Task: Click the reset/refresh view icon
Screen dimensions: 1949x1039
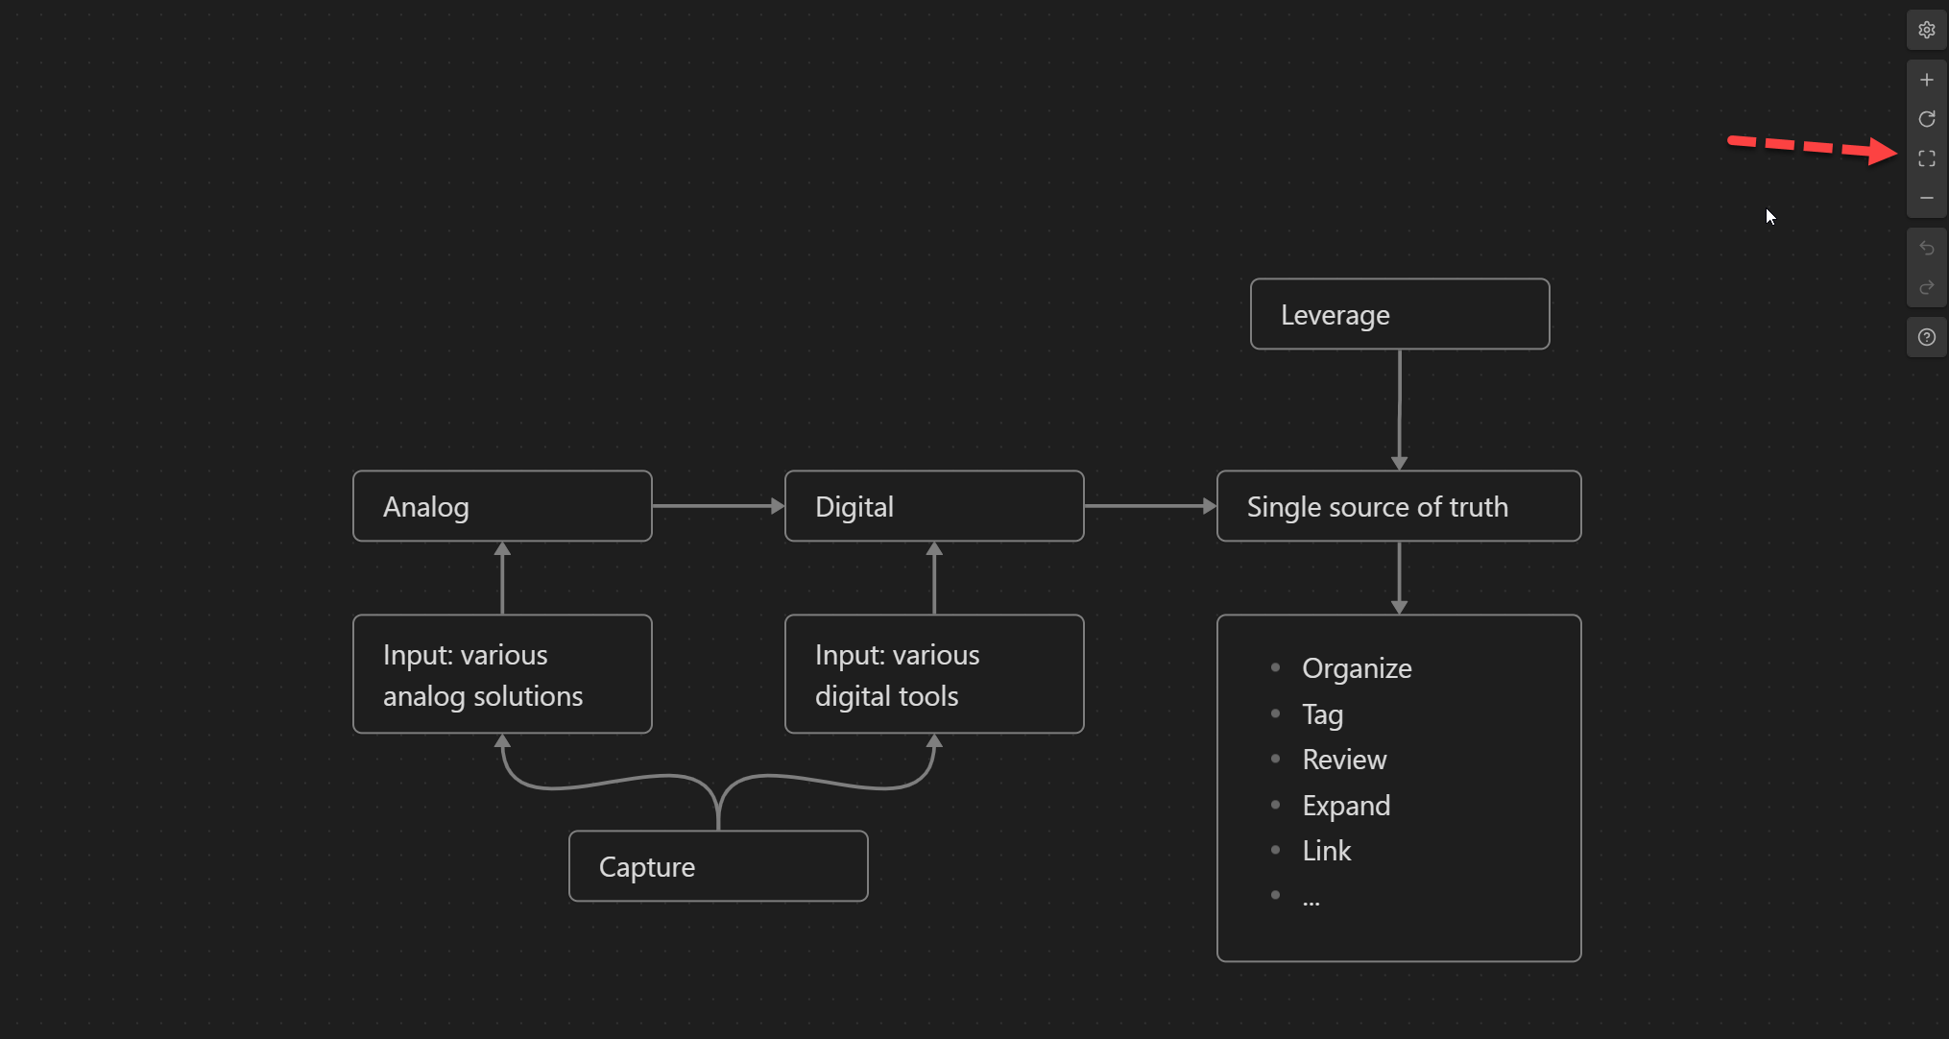Action: (x=1926, y=119)
